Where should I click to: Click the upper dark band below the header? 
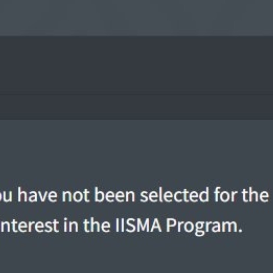(136, 64)
